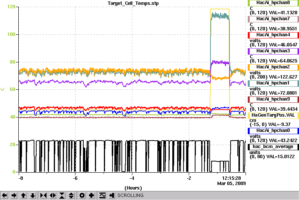Viewport: 299px width, 200px height.
Task: Click the plot title Target_Cell_Temps.stp
Action: click(133, 3)
